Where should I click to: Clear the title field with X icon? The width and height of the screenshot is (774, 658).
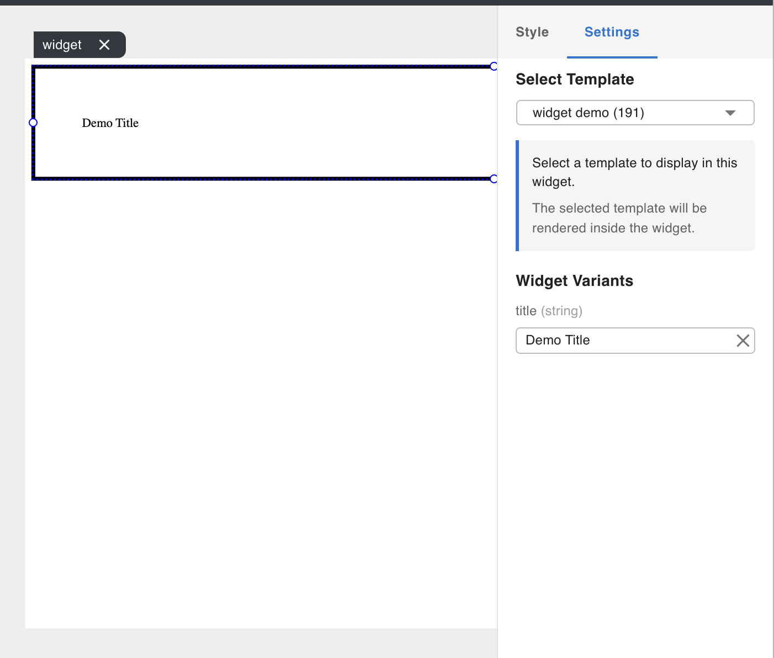click(x=743, y=341)
